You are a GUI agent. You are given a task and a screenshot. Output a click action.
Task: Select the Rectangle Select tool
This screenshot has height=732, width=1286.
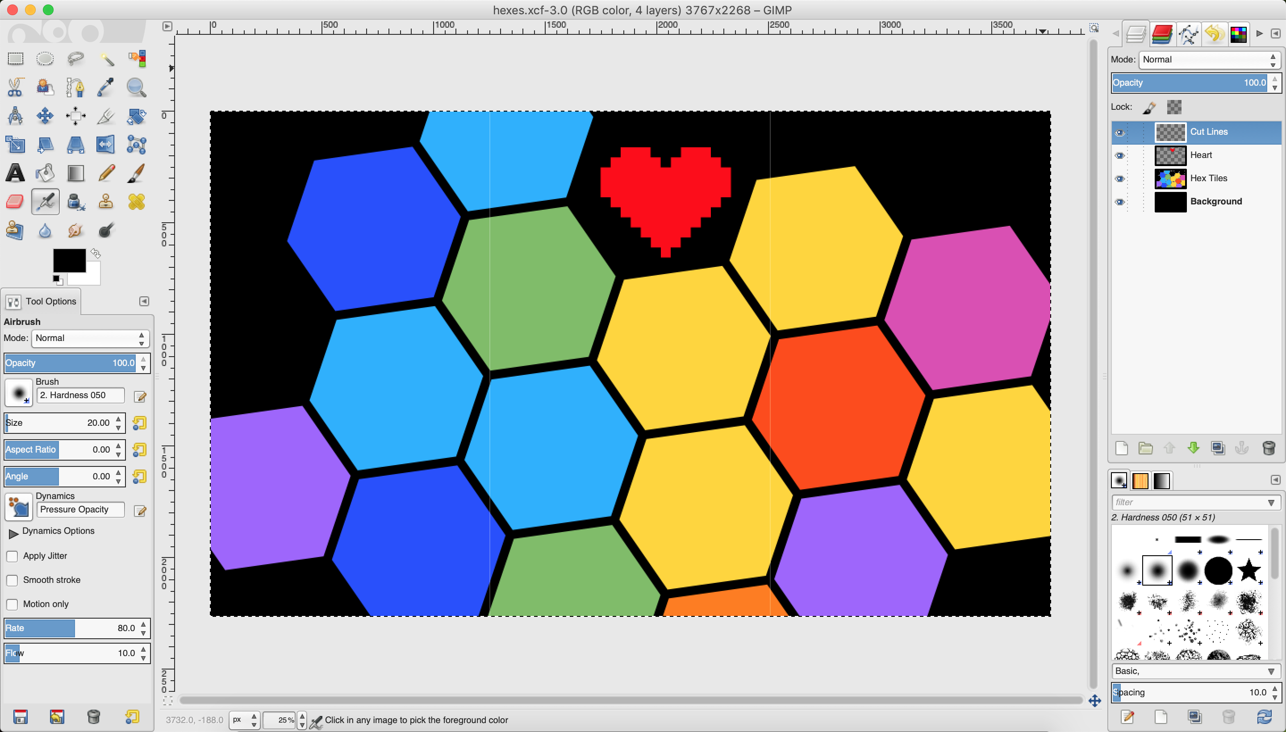pos(15,59)
